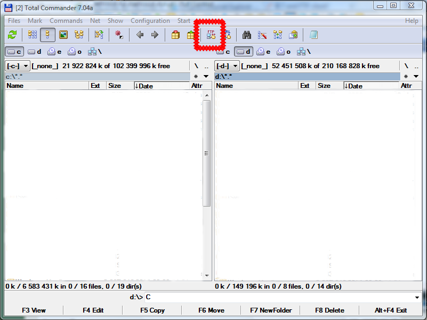427x320 pixels.
Task: Open the Notepad icon in toolbar
Action: pyautogui.click(x=313, y=35)
